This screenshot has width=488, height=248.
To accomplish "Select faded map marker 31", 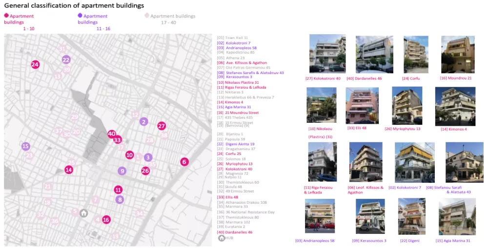I will pyautogui.click(x=62, y=49).
